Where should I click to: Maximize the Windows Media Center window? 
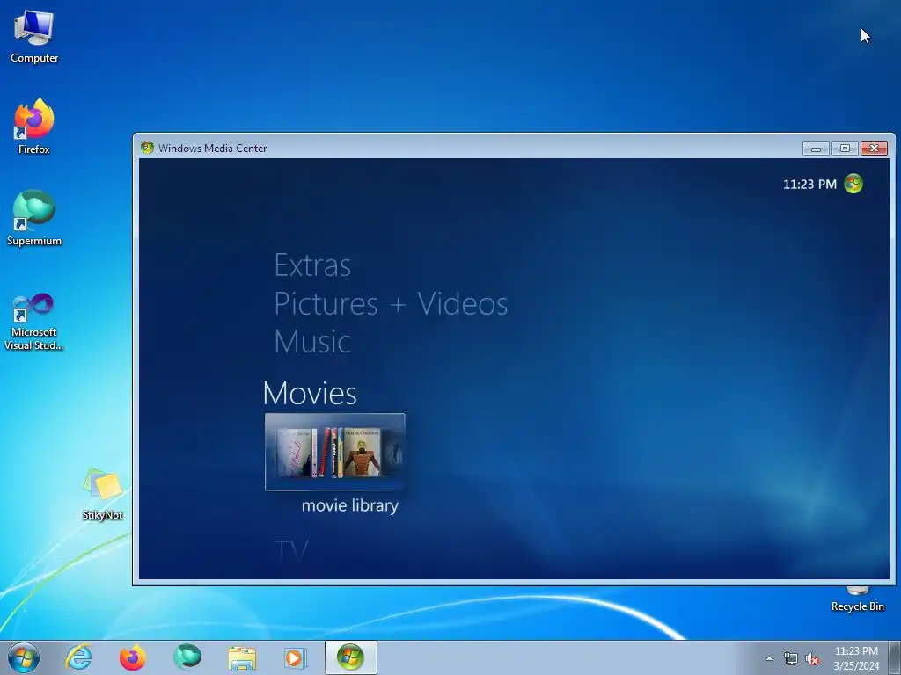pos(845,148)
